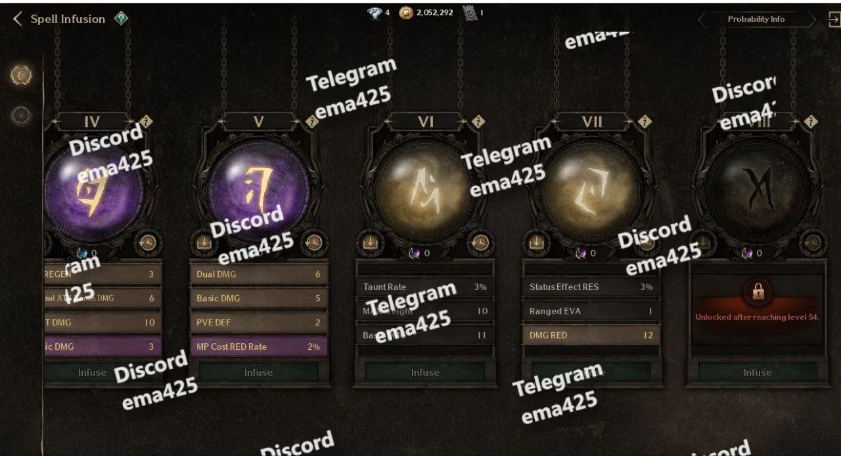
Task: Select the top sidebar emblem icon
Action: point(21,75)
